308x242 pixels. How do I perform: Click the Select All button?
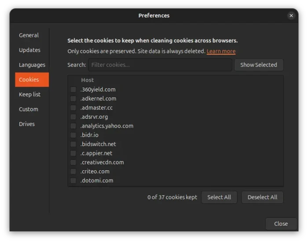pos(219,197)
